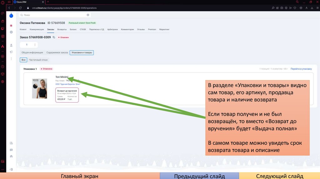Open the 'Комментарии' tab

pyautogui.click(x=127, y=29)
